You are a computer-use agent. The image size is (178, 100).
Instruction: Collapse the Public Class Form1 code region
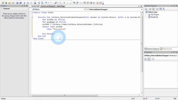point(32,12)
